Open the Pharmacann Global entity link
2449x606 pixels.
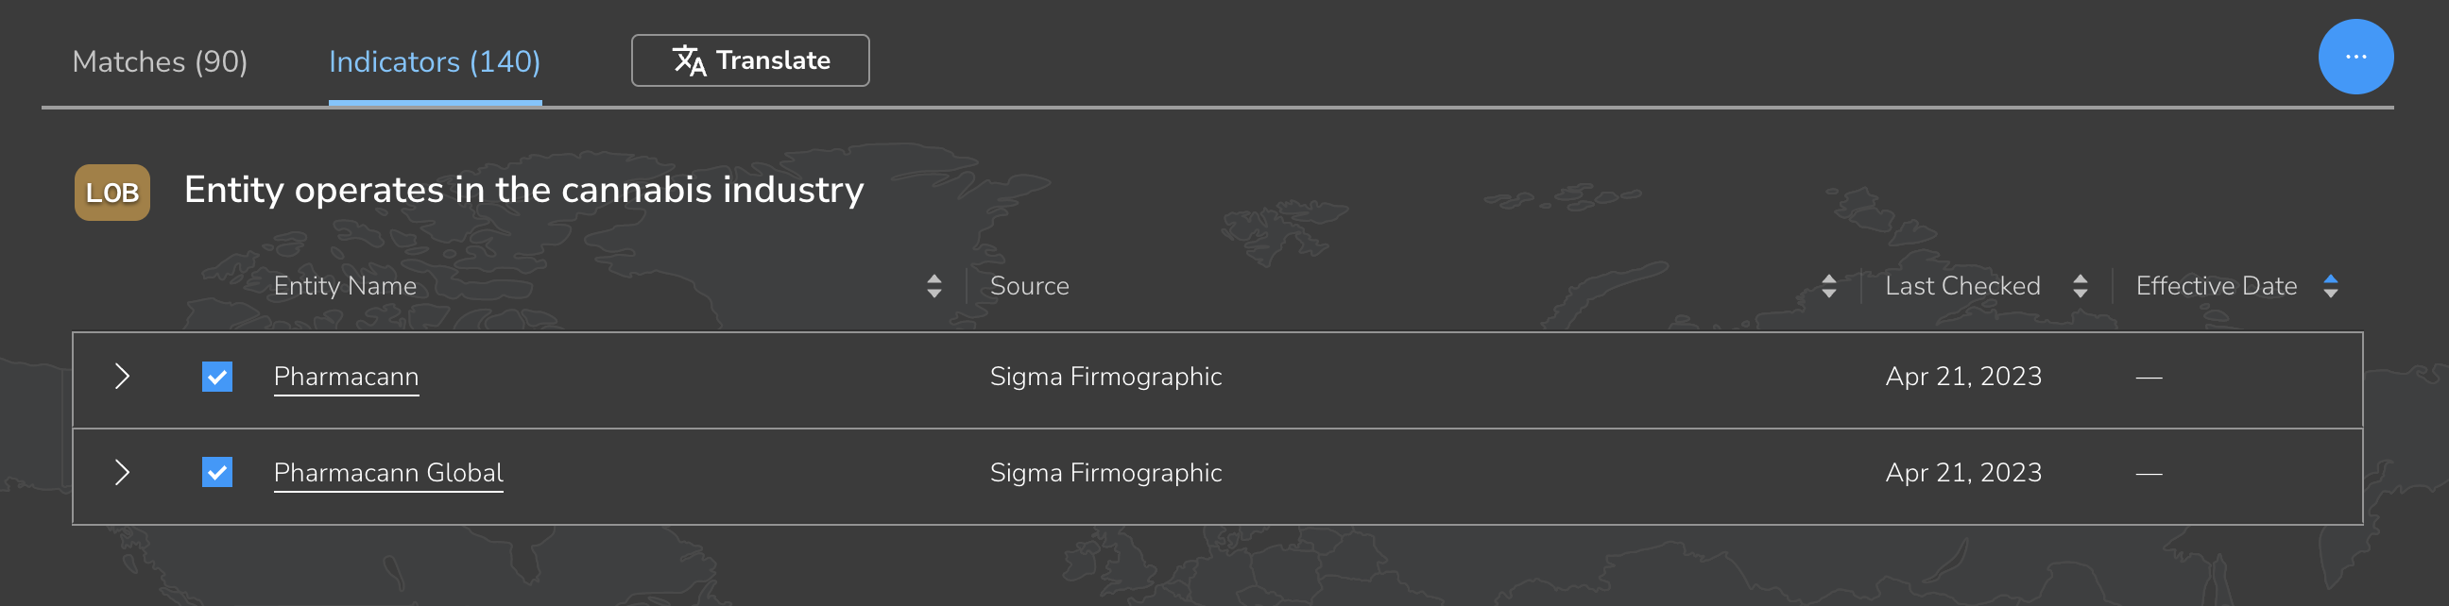(388, 472)
